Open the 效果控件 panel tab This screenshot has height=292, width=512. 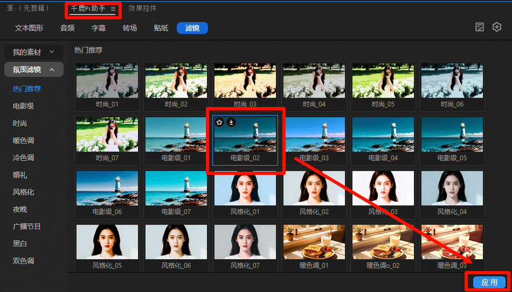[x=142, y=9]
